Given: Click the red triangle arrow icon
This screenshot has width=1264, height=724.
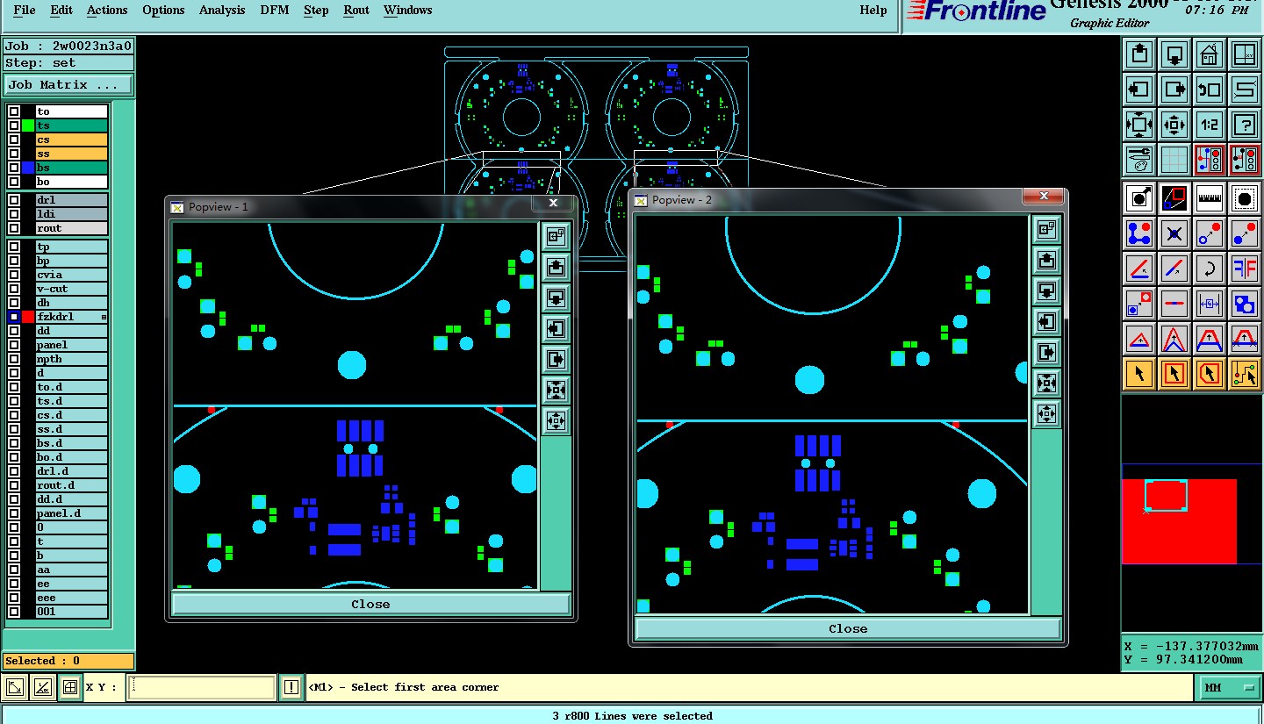Looking at the screenshot, I should point(1139,339).
